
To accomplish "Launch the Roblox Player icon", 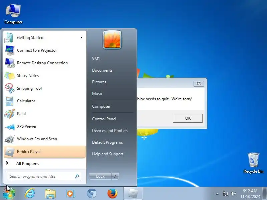I will tap(10, 152).
